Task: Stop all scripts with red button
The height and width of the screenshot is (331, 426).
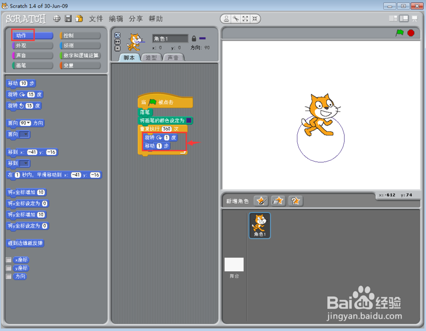Action: click(x=411, y=33)
